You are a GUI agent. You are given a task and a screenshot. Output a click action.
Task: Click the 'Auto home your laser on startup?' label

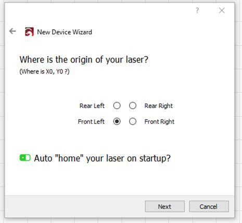(103, 158)
